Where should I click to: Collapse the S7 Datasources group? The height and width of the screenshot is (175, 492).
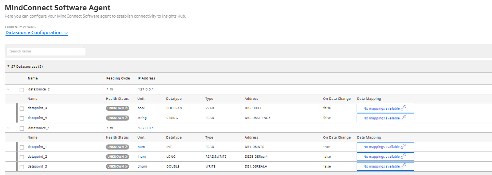pyautogui.click(x=8, y=66)
